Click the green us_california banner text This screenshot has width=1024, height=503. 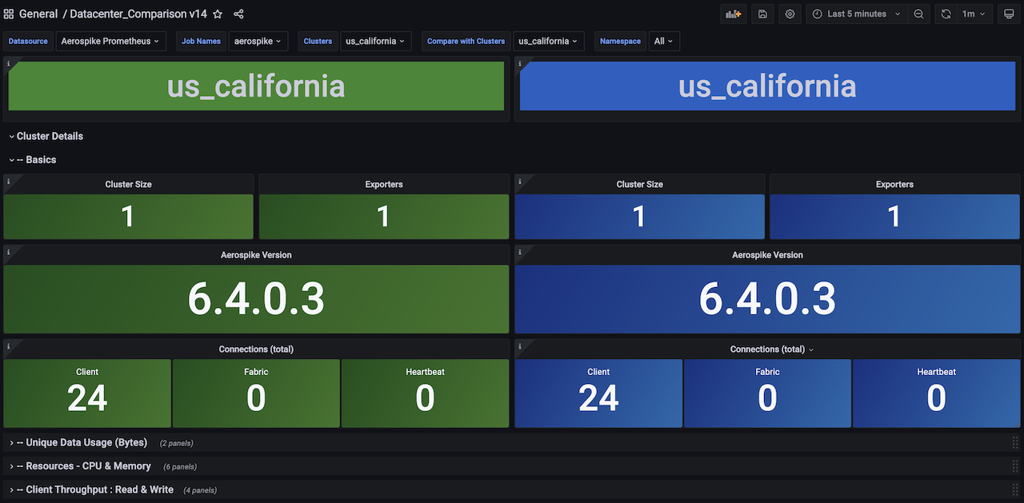(x=256, y=86)
